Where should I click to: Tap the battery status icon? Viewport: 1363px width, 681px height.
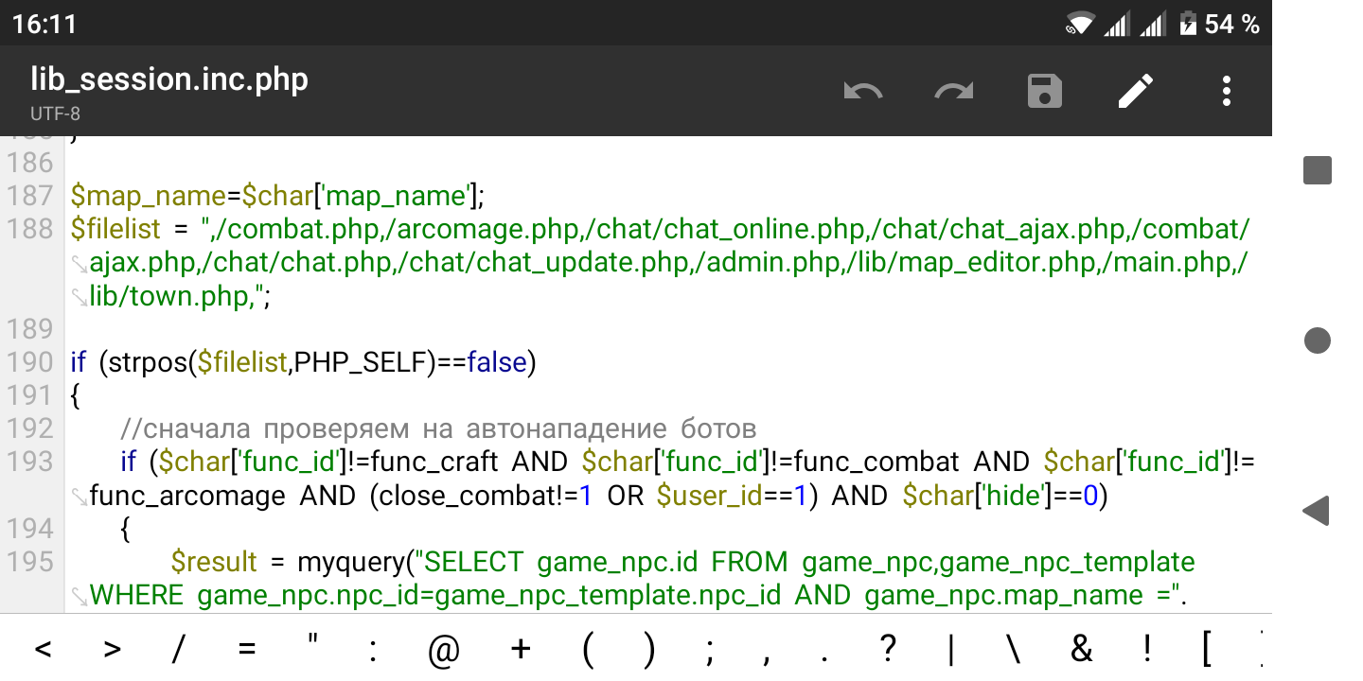(1188, 24)
